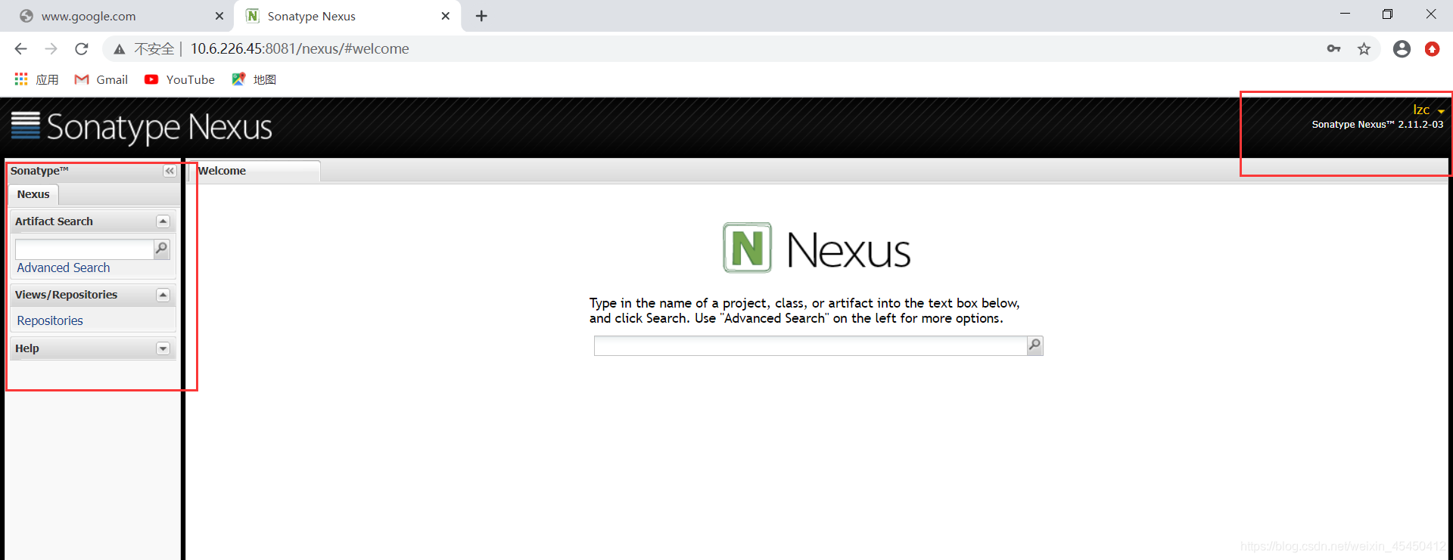Open new browser tab
Screen dimensions: 1453x560
point(481,16)
